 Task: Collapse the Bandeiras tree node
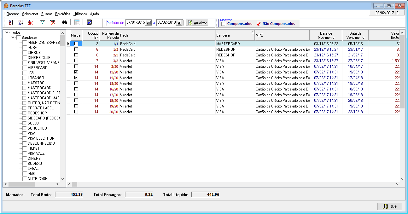tap(13, 38)
